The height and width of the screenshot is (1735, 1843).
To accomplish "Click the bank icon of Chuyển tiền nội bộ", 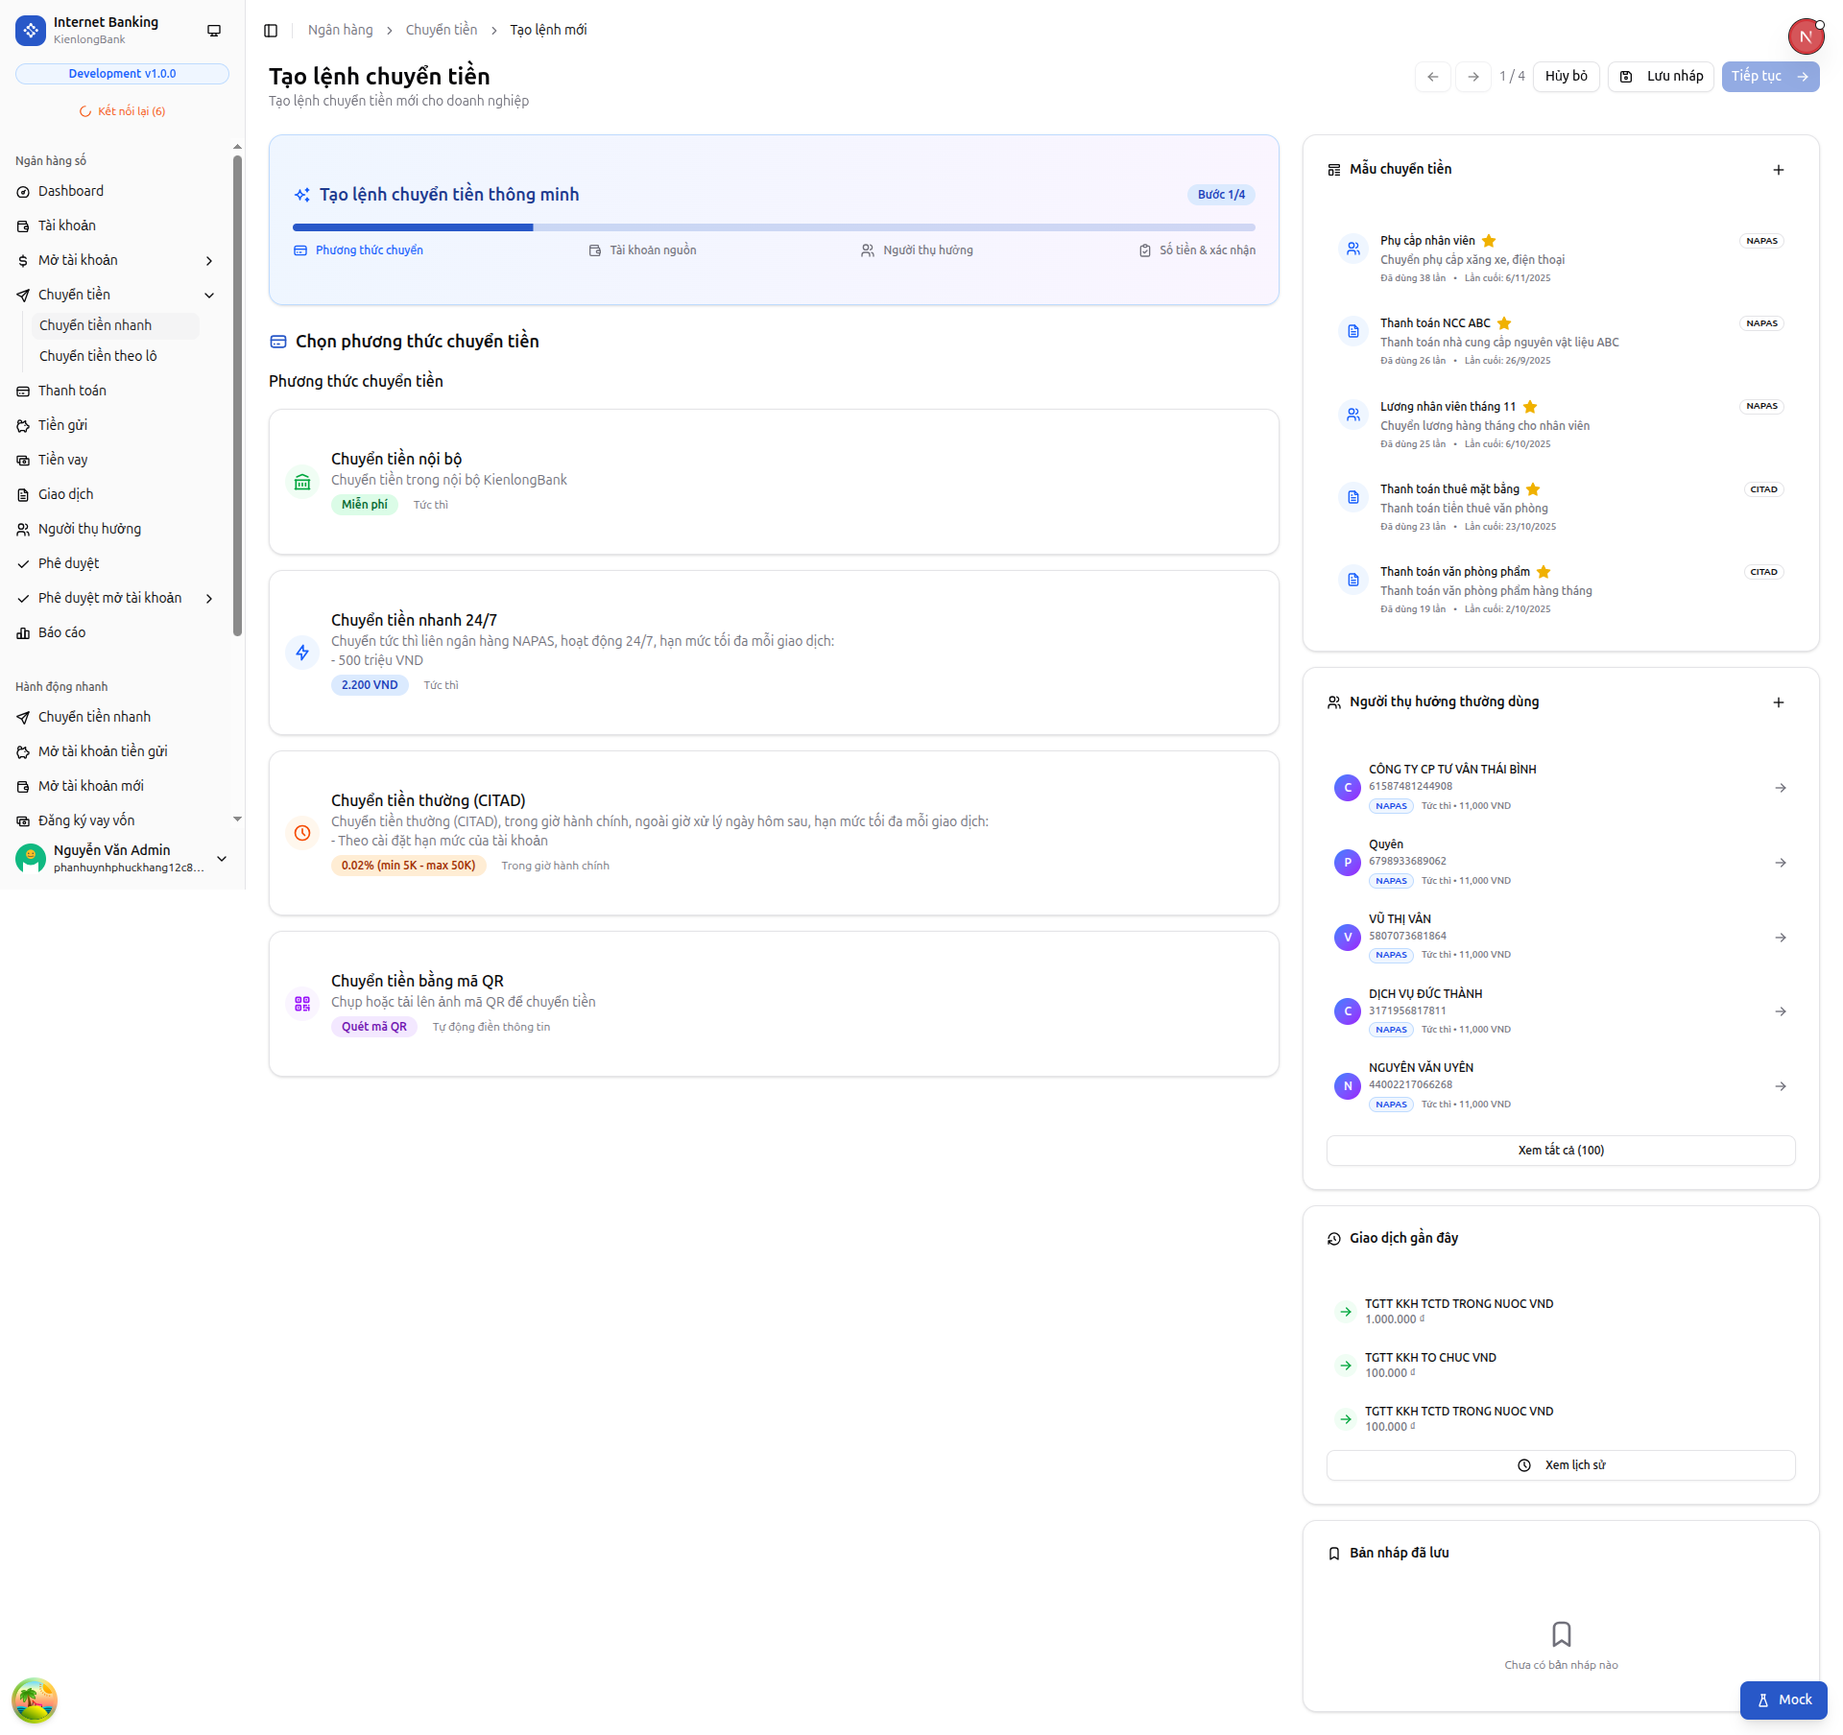I will pos(302,482).
